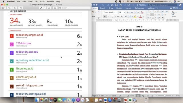Click zoom in plus in Word status bar
The image size is (183, 103).
pyautogui.click(x=173, y=96)
